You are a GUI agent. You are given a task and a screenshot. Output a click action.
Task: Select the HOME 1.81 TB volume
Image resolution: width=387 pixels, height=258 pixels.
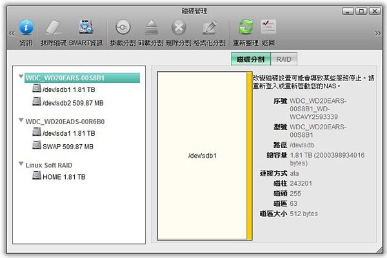64,177
